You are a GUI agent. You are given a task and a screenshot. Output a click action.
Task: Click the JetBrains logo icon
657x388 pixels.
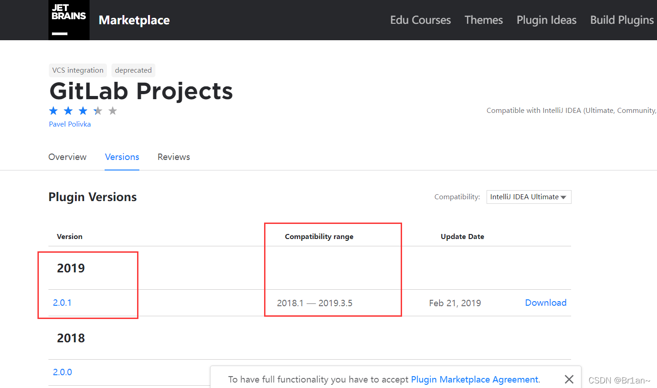click(69, 20)
